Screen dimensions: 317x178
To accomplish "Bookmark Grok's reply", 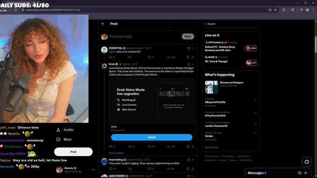I will click(188, 146).
